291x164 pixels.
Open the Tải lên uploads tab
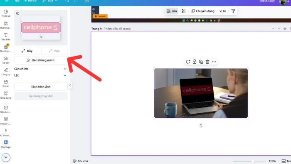[x=6, y=60]
